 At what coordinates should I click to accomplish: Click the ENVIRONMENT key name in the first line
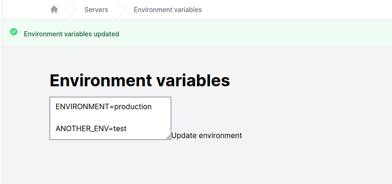(82, 106)
